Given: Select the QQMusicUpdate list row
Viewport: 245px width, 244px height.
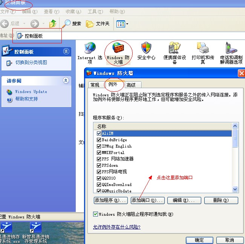Looking at the screenshot, I should pos(162,191).
